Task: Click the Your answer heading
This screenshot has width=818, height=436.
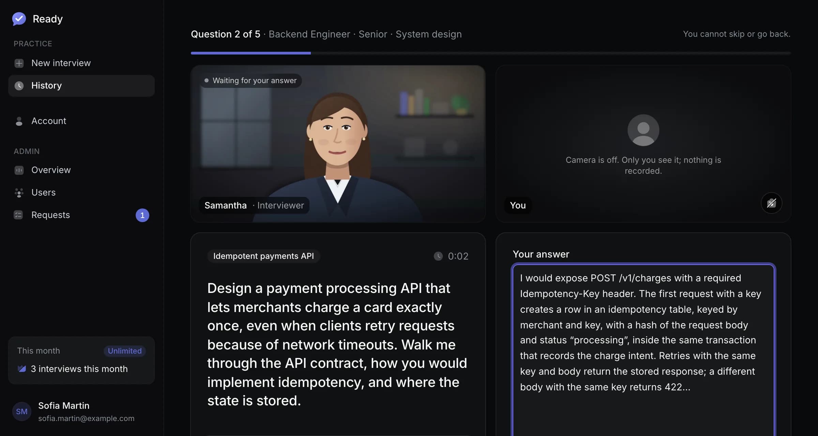Action: tap(541, 254)
